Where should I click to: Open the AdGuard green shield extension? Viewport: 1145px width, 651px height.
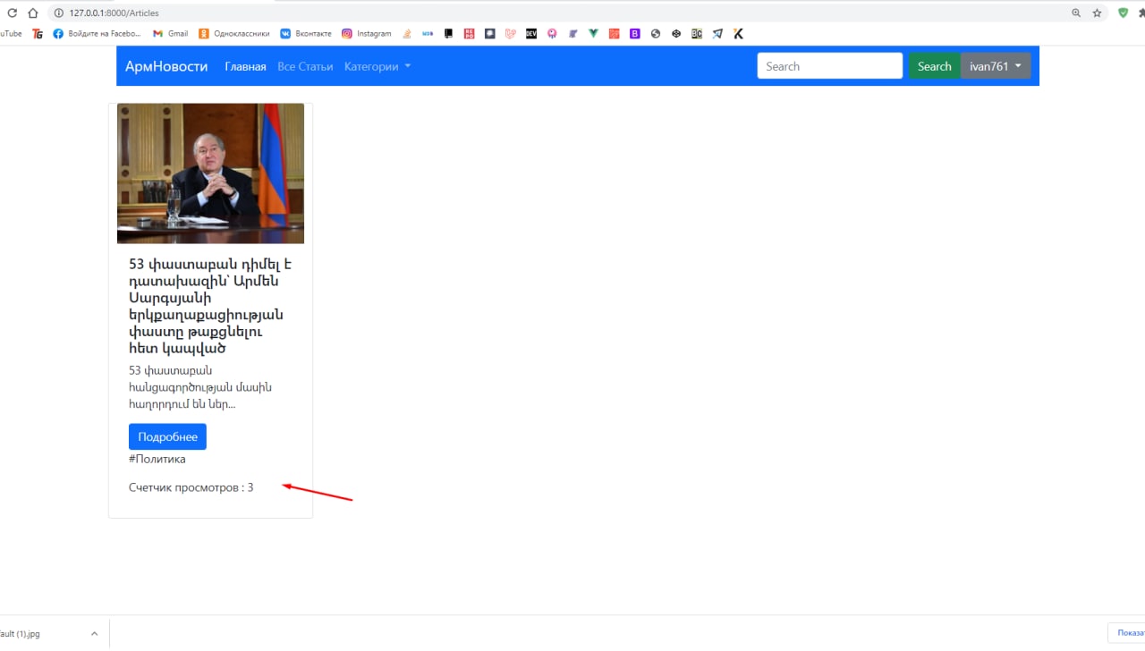click(x=1124, y=13)
